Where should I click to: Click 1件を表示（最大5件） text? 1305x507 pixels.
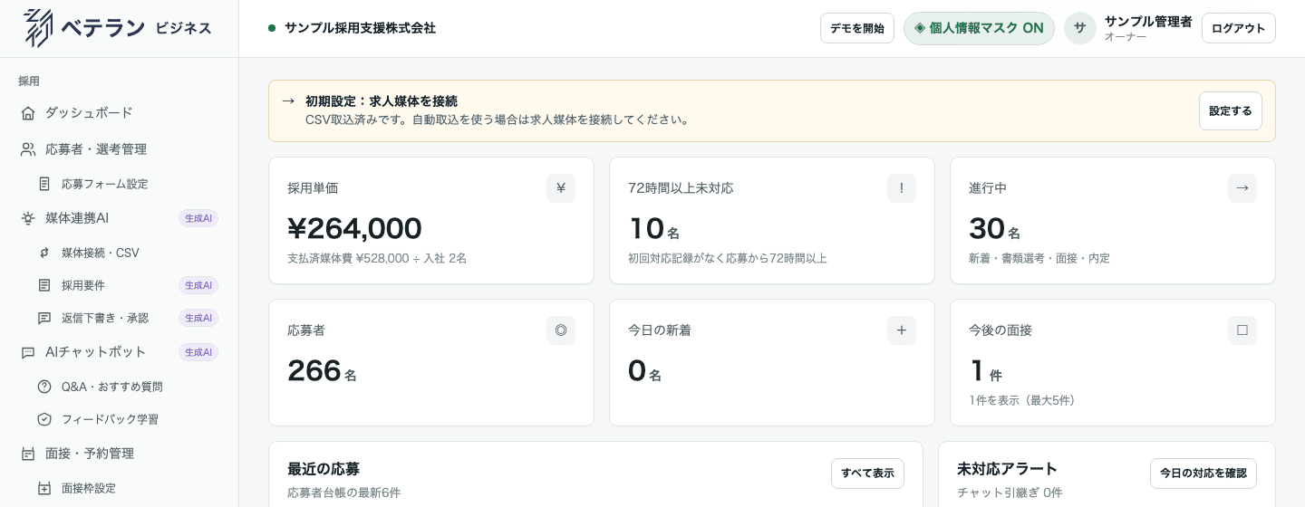click(1022, 400)
